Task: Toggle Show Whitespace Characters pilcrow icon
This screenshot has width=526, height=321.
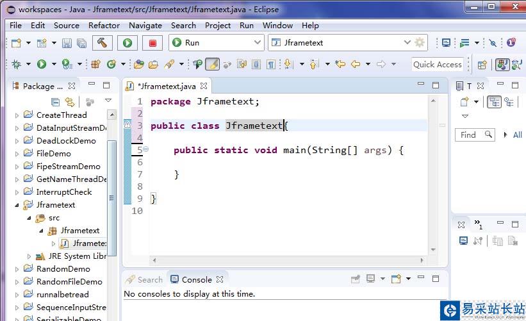Action: coord(271,63)
